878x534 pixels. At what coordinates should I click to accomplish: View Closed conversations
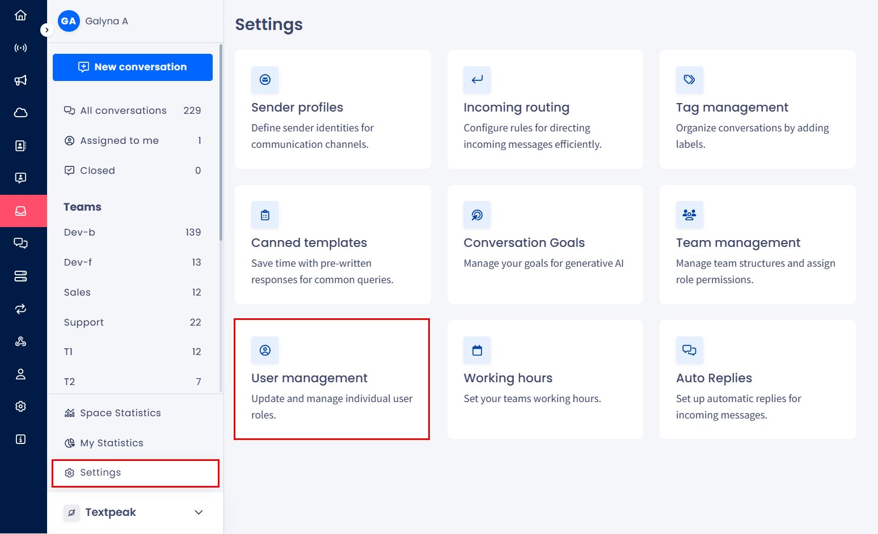pos(133,170)
